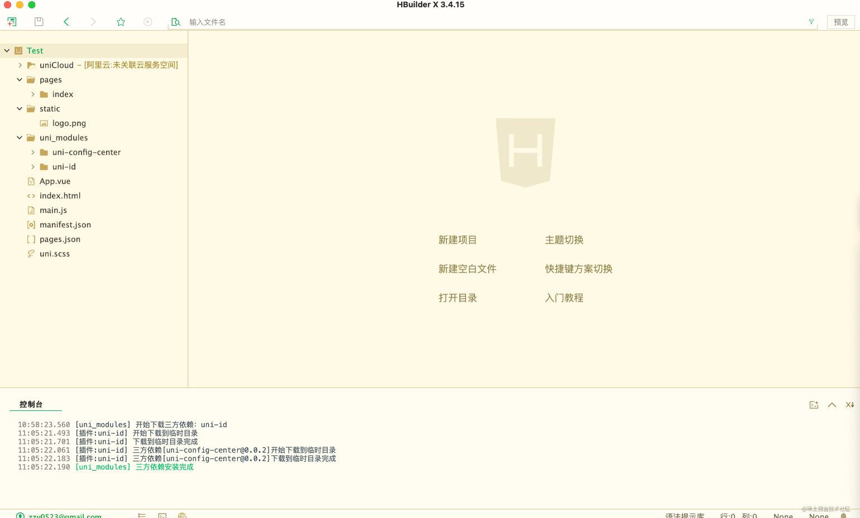Toggle the star favorite icon in the toolbar
Image resolution: width=860 pixels, height=518 pixels.
(121, 22)
